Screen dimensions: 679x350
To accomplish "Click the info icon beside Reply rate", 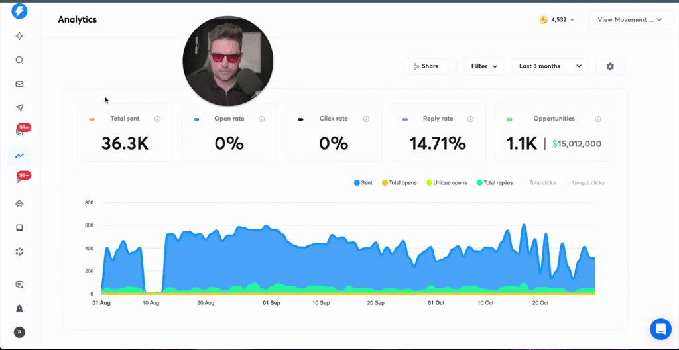I will (470, 119).
